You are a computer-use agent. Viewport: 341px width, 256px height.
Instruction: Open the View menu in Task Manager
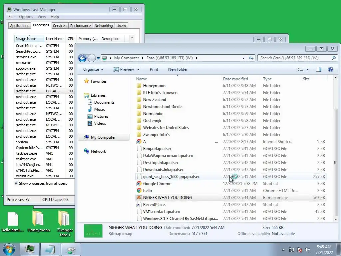click(x=42, y=17)
